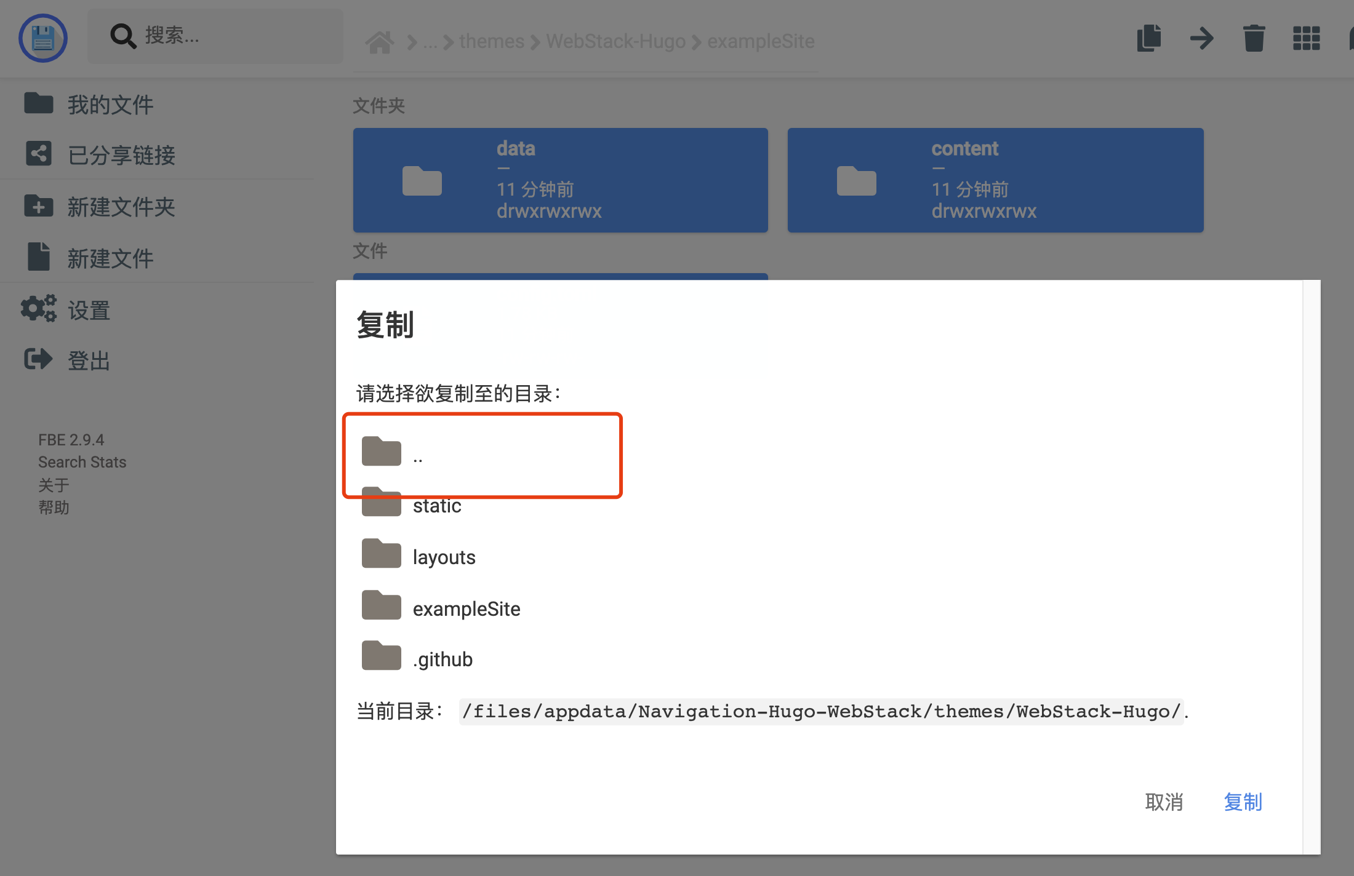1354x876 pixels.
Task: Choose the .github folder as destination
Action: 442,658
